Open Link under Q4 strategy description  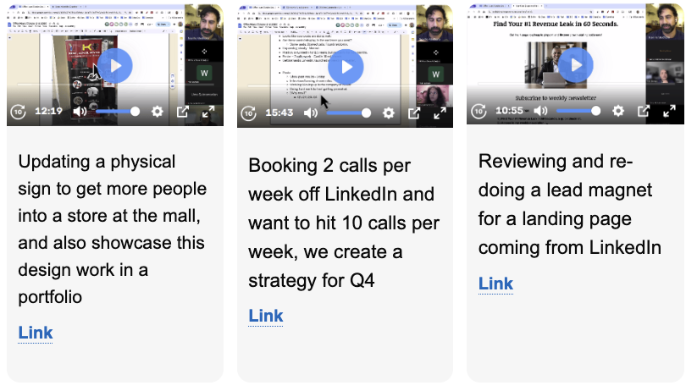(x=266, y=316)
